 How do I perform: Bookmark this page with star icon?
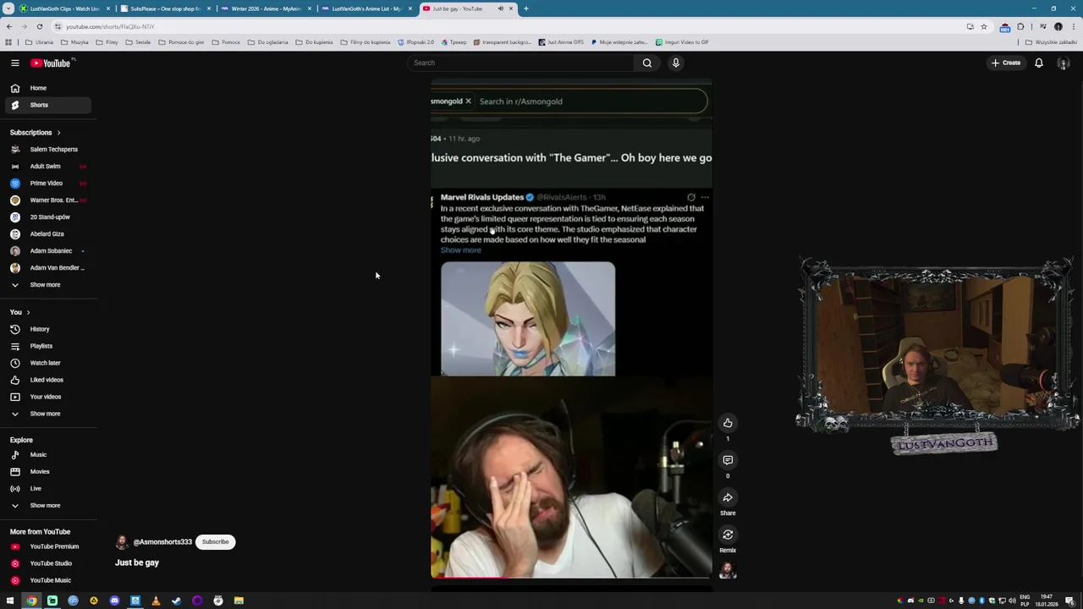coord(983,26)
